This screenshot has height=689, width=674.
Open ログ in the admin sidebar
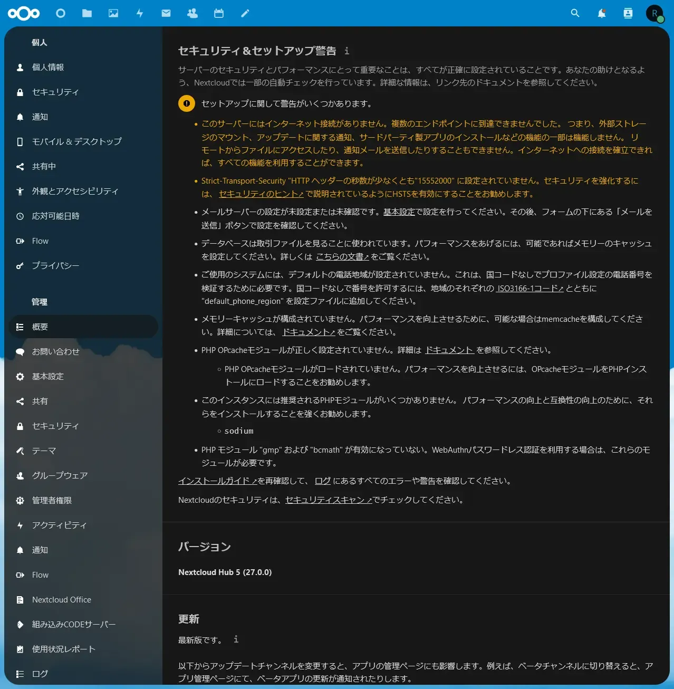point(83,674)
